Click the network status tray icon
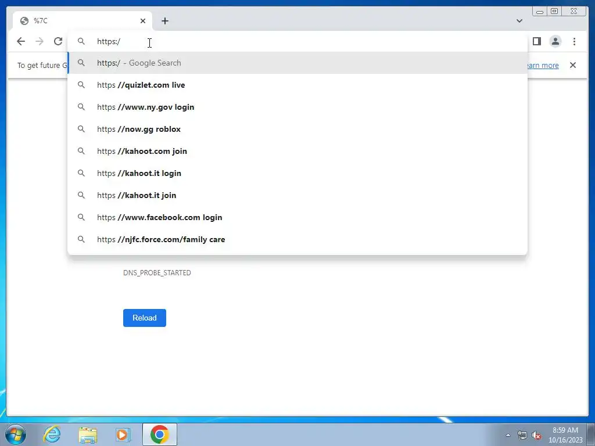Image resolution: width=595 pixels, height=446 pixels. coord(522,435)
